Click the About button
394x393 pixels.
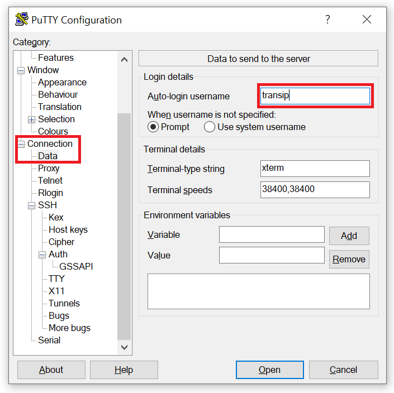(51, 370)
